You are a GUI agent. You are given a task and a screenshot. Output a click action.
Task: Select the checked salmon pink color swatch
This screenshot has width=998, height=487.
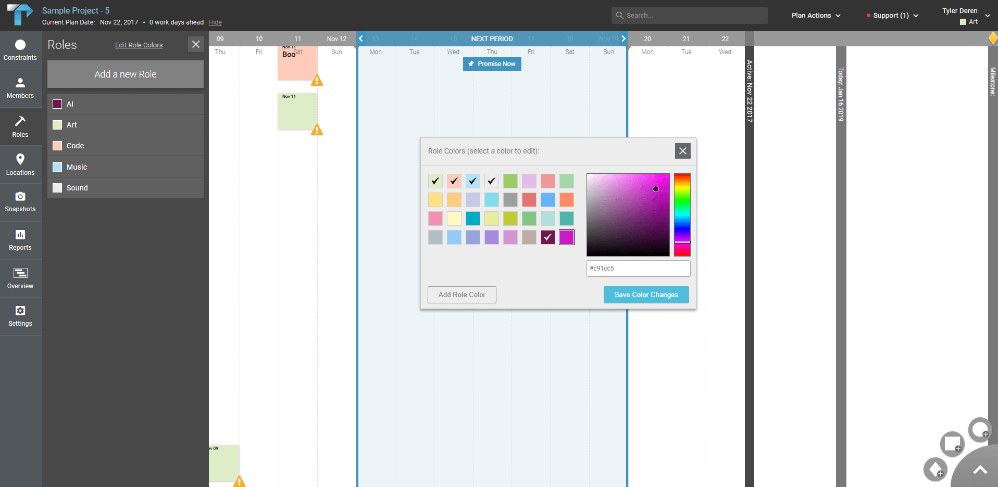pyautogui.click(x=454, y=181)
